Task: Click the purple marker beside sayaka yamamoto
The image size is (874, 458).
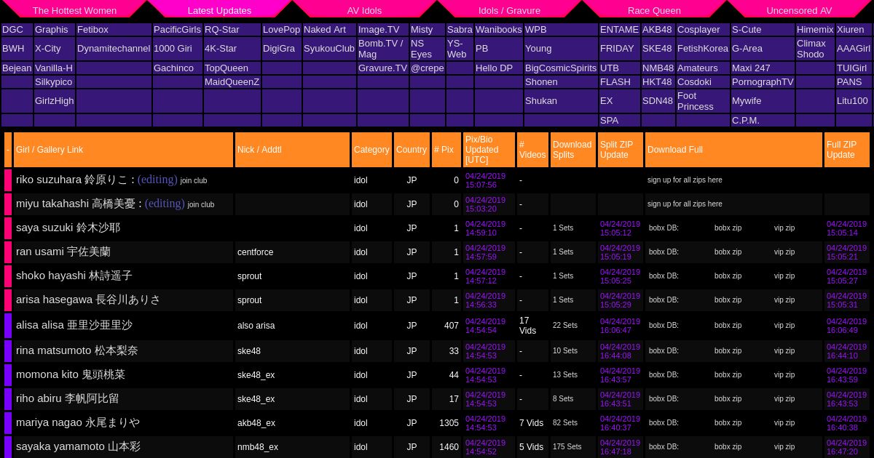Action: point(8,447)
